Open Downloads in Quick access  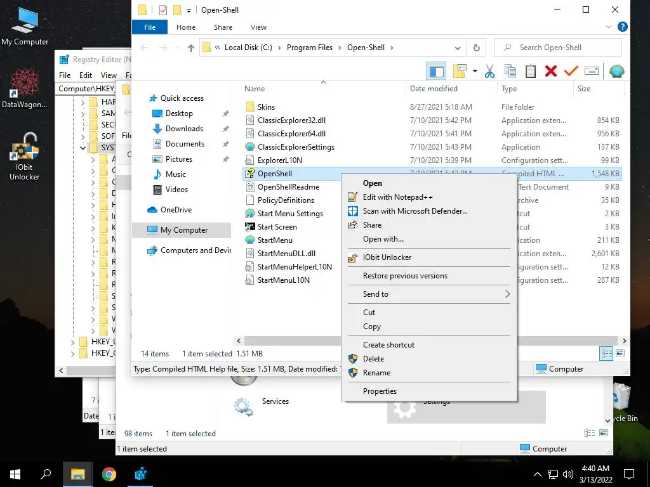[184, 128]
